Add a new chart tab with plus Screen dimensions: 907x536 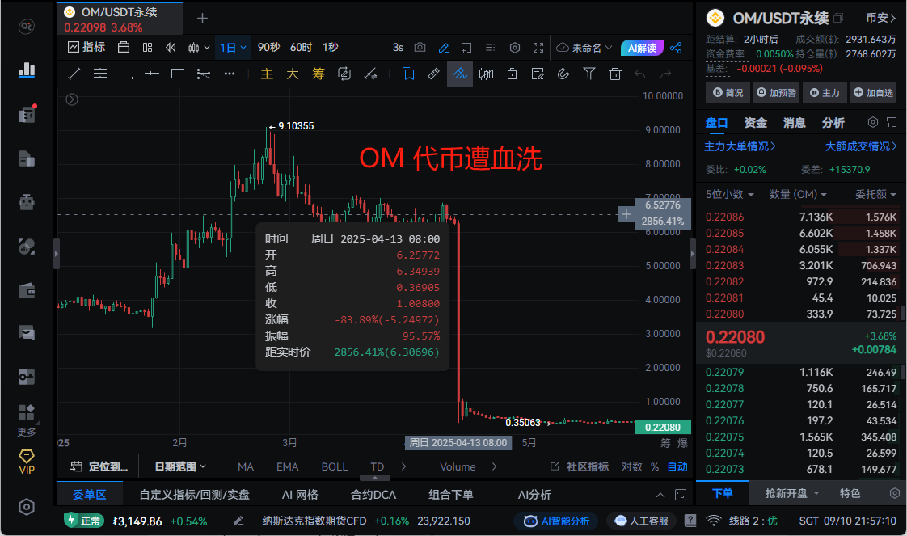(x=202, y=19)
